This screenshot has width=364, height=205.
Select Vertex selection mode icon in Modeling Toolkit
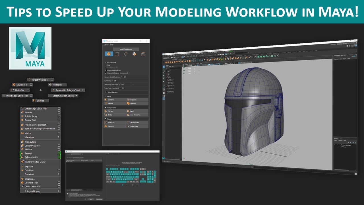click(117, 54)
